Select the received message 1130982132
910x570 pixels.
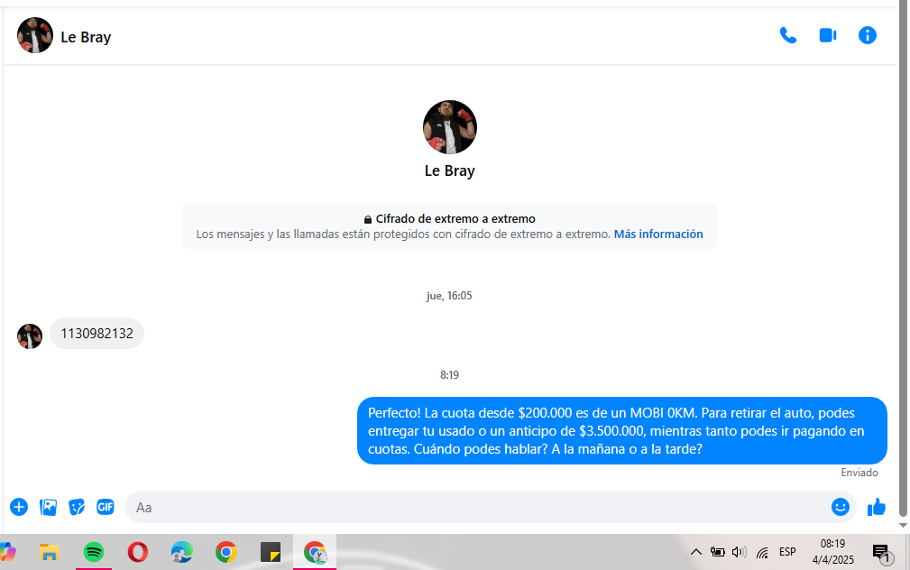click(x=97, y=334)
